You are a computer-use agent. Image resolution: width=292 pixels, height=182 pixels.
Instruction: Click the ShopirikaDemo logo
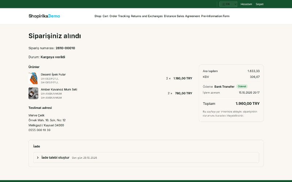pyautogui.click(x=44, y=16)
